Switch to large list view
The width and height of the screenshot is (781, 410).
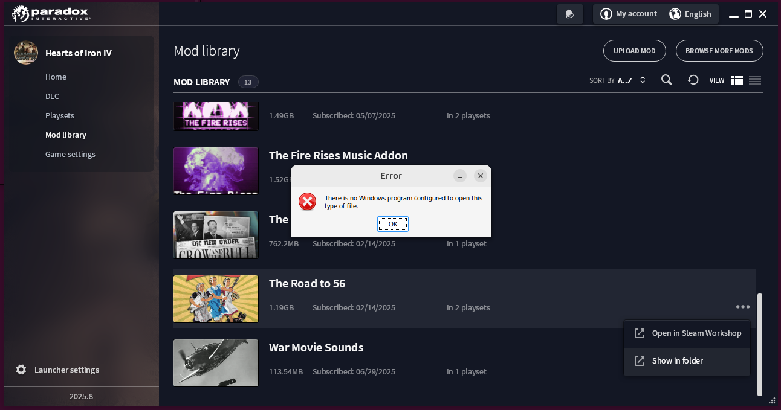tap(736, 80)
